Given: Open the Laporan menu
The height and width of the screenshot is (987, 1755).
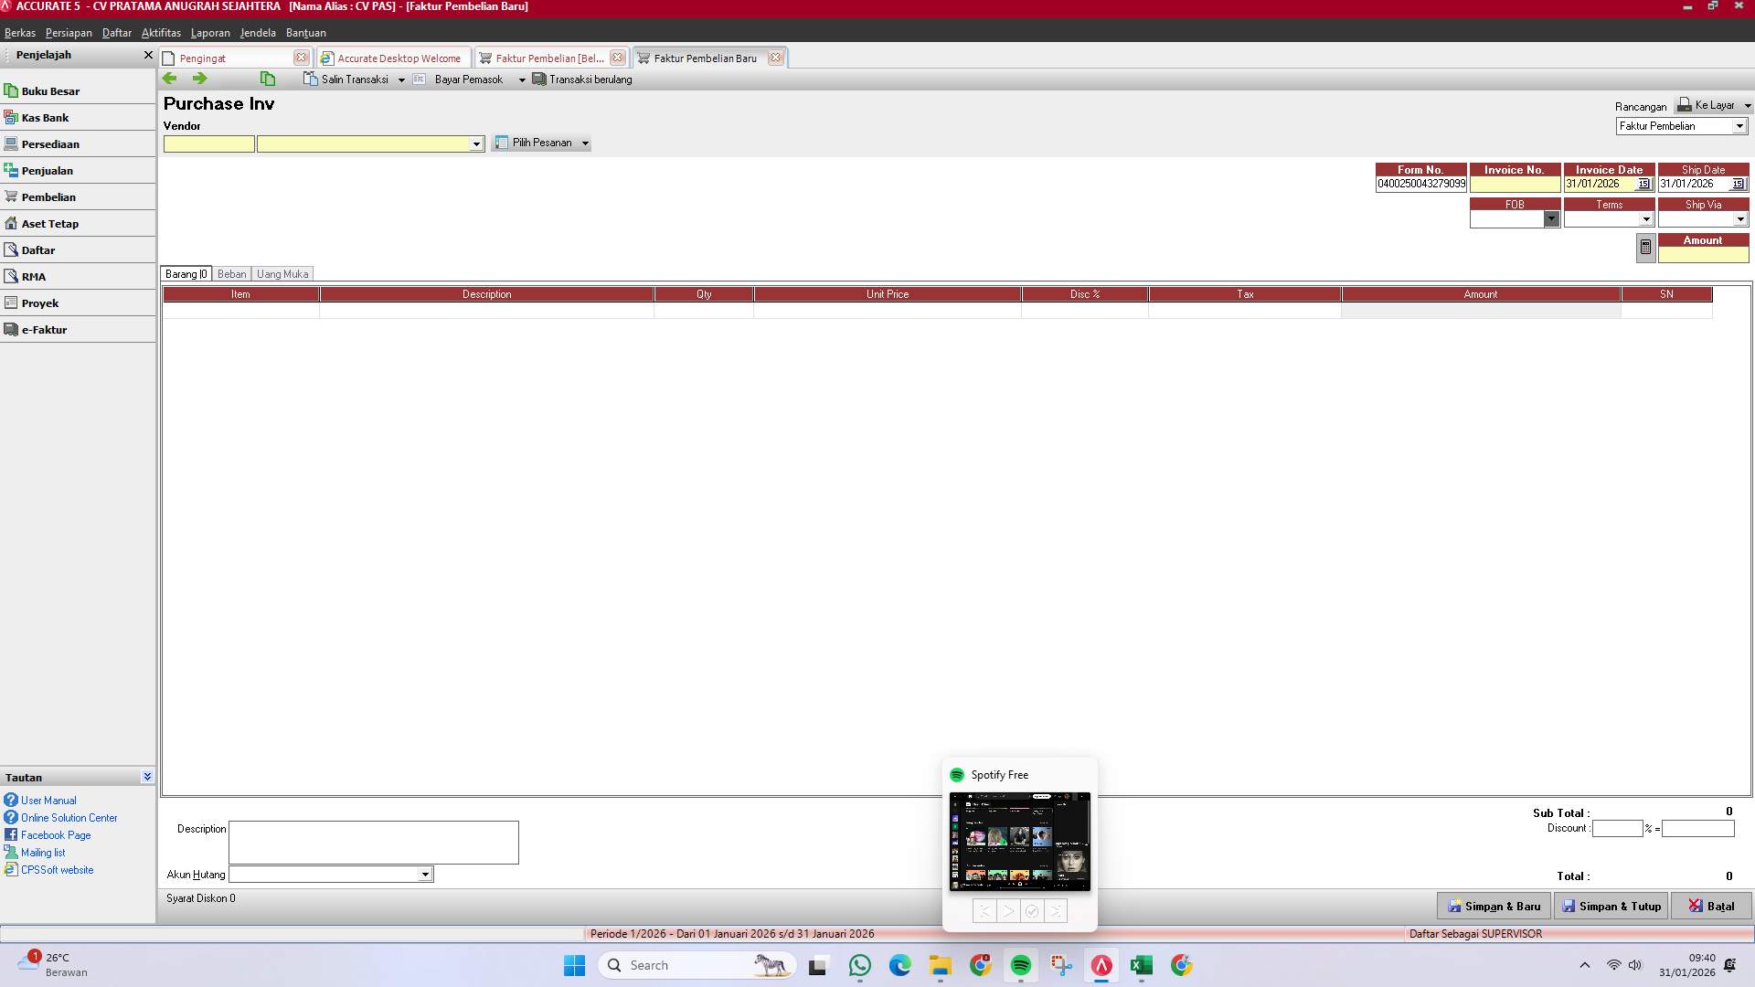Looking at the screenshot, I should (209, 33).
